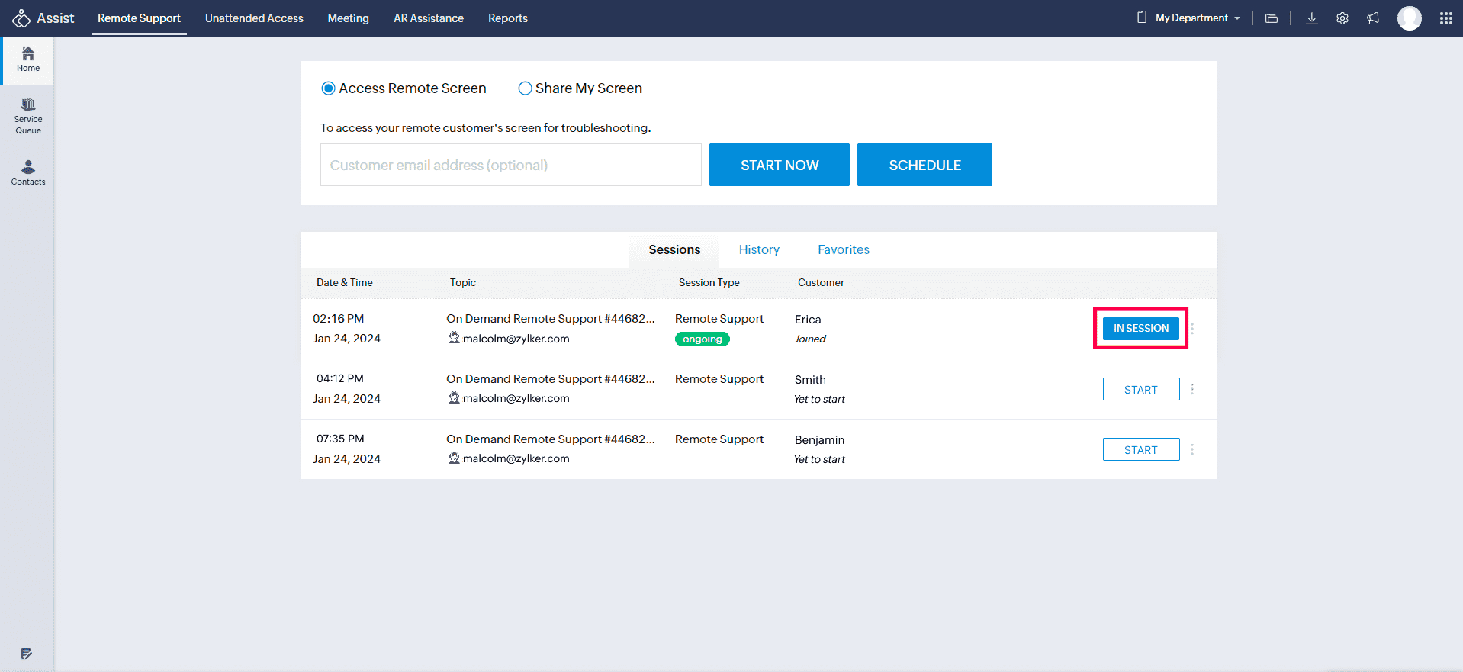Click topic of the 04:12 PM session
1463x672 pixels.
coord(551,379)
